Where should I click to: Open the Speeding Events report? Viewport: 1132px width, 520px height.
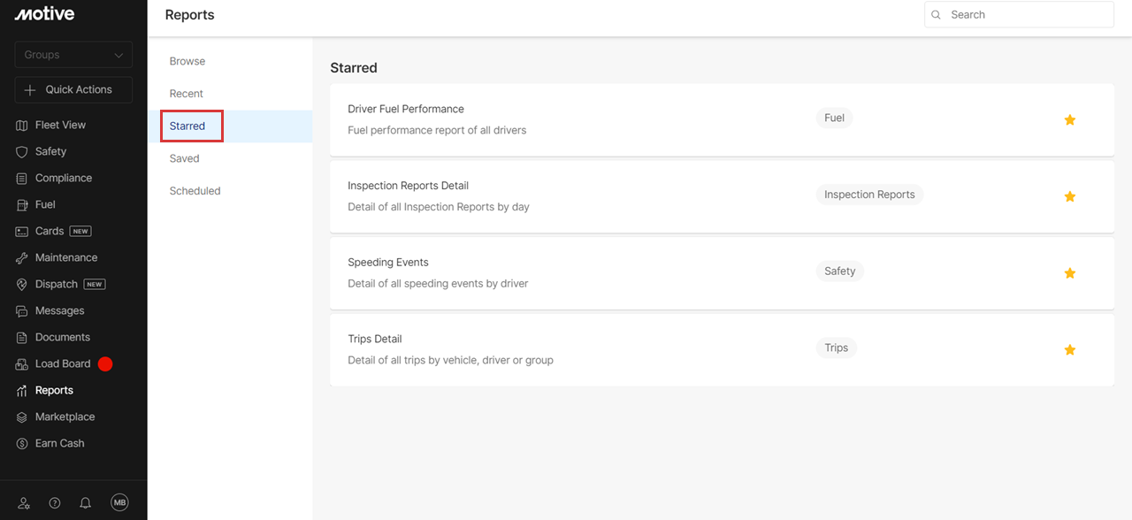388,263
